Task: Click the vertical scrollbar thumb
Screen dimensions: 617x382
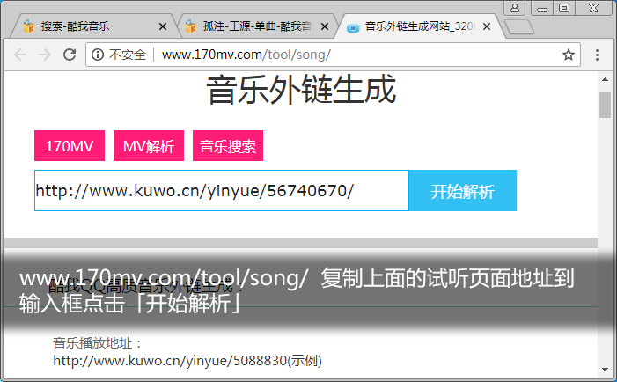Action: pos(605,105)
